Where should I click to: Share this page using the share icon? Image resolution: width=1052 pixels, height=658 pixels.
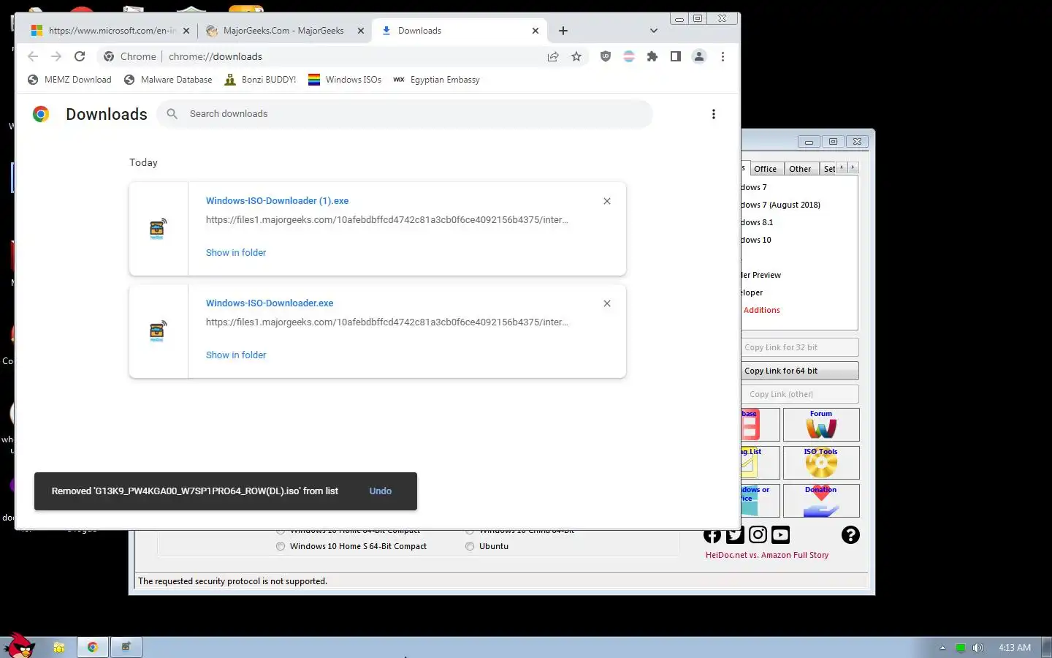tap(553, 56)
